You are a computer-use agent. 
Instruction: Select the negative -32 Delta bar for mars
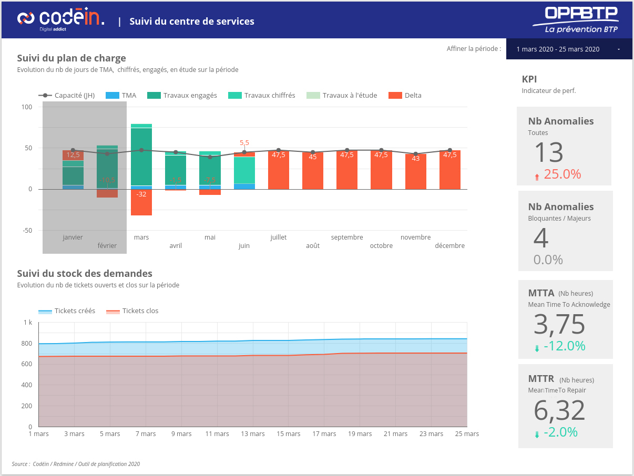click(x=141, y=202)
